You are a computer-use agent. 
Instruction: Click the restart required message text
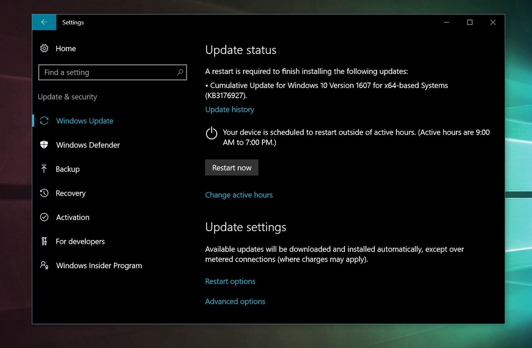click(x=306, y=71)
